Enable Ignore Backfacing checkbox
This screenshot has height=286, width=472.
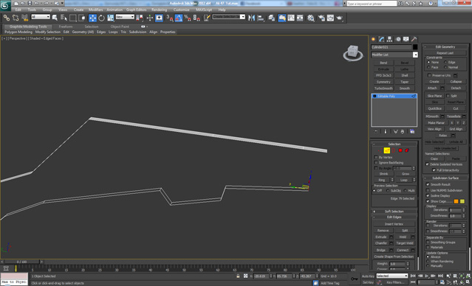376,163
